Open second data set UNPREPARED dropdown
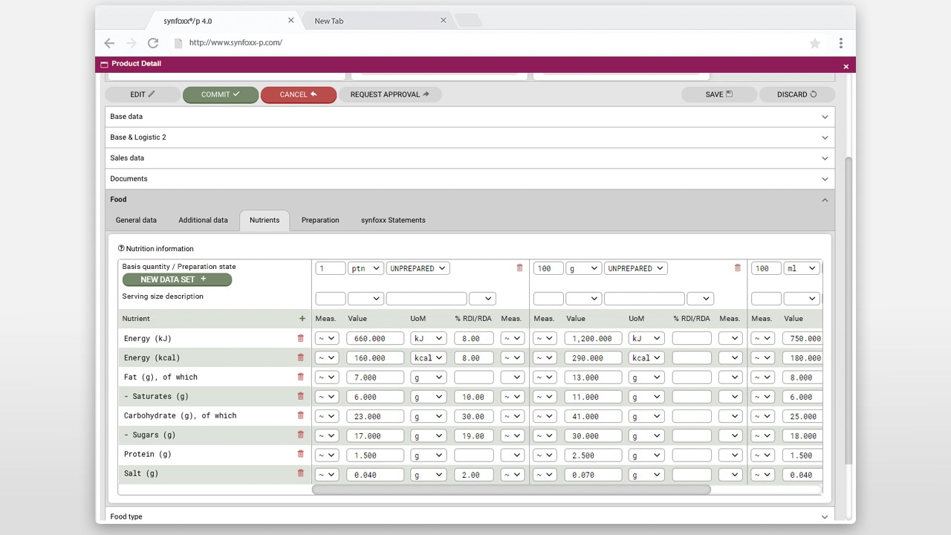 point(636,268)
